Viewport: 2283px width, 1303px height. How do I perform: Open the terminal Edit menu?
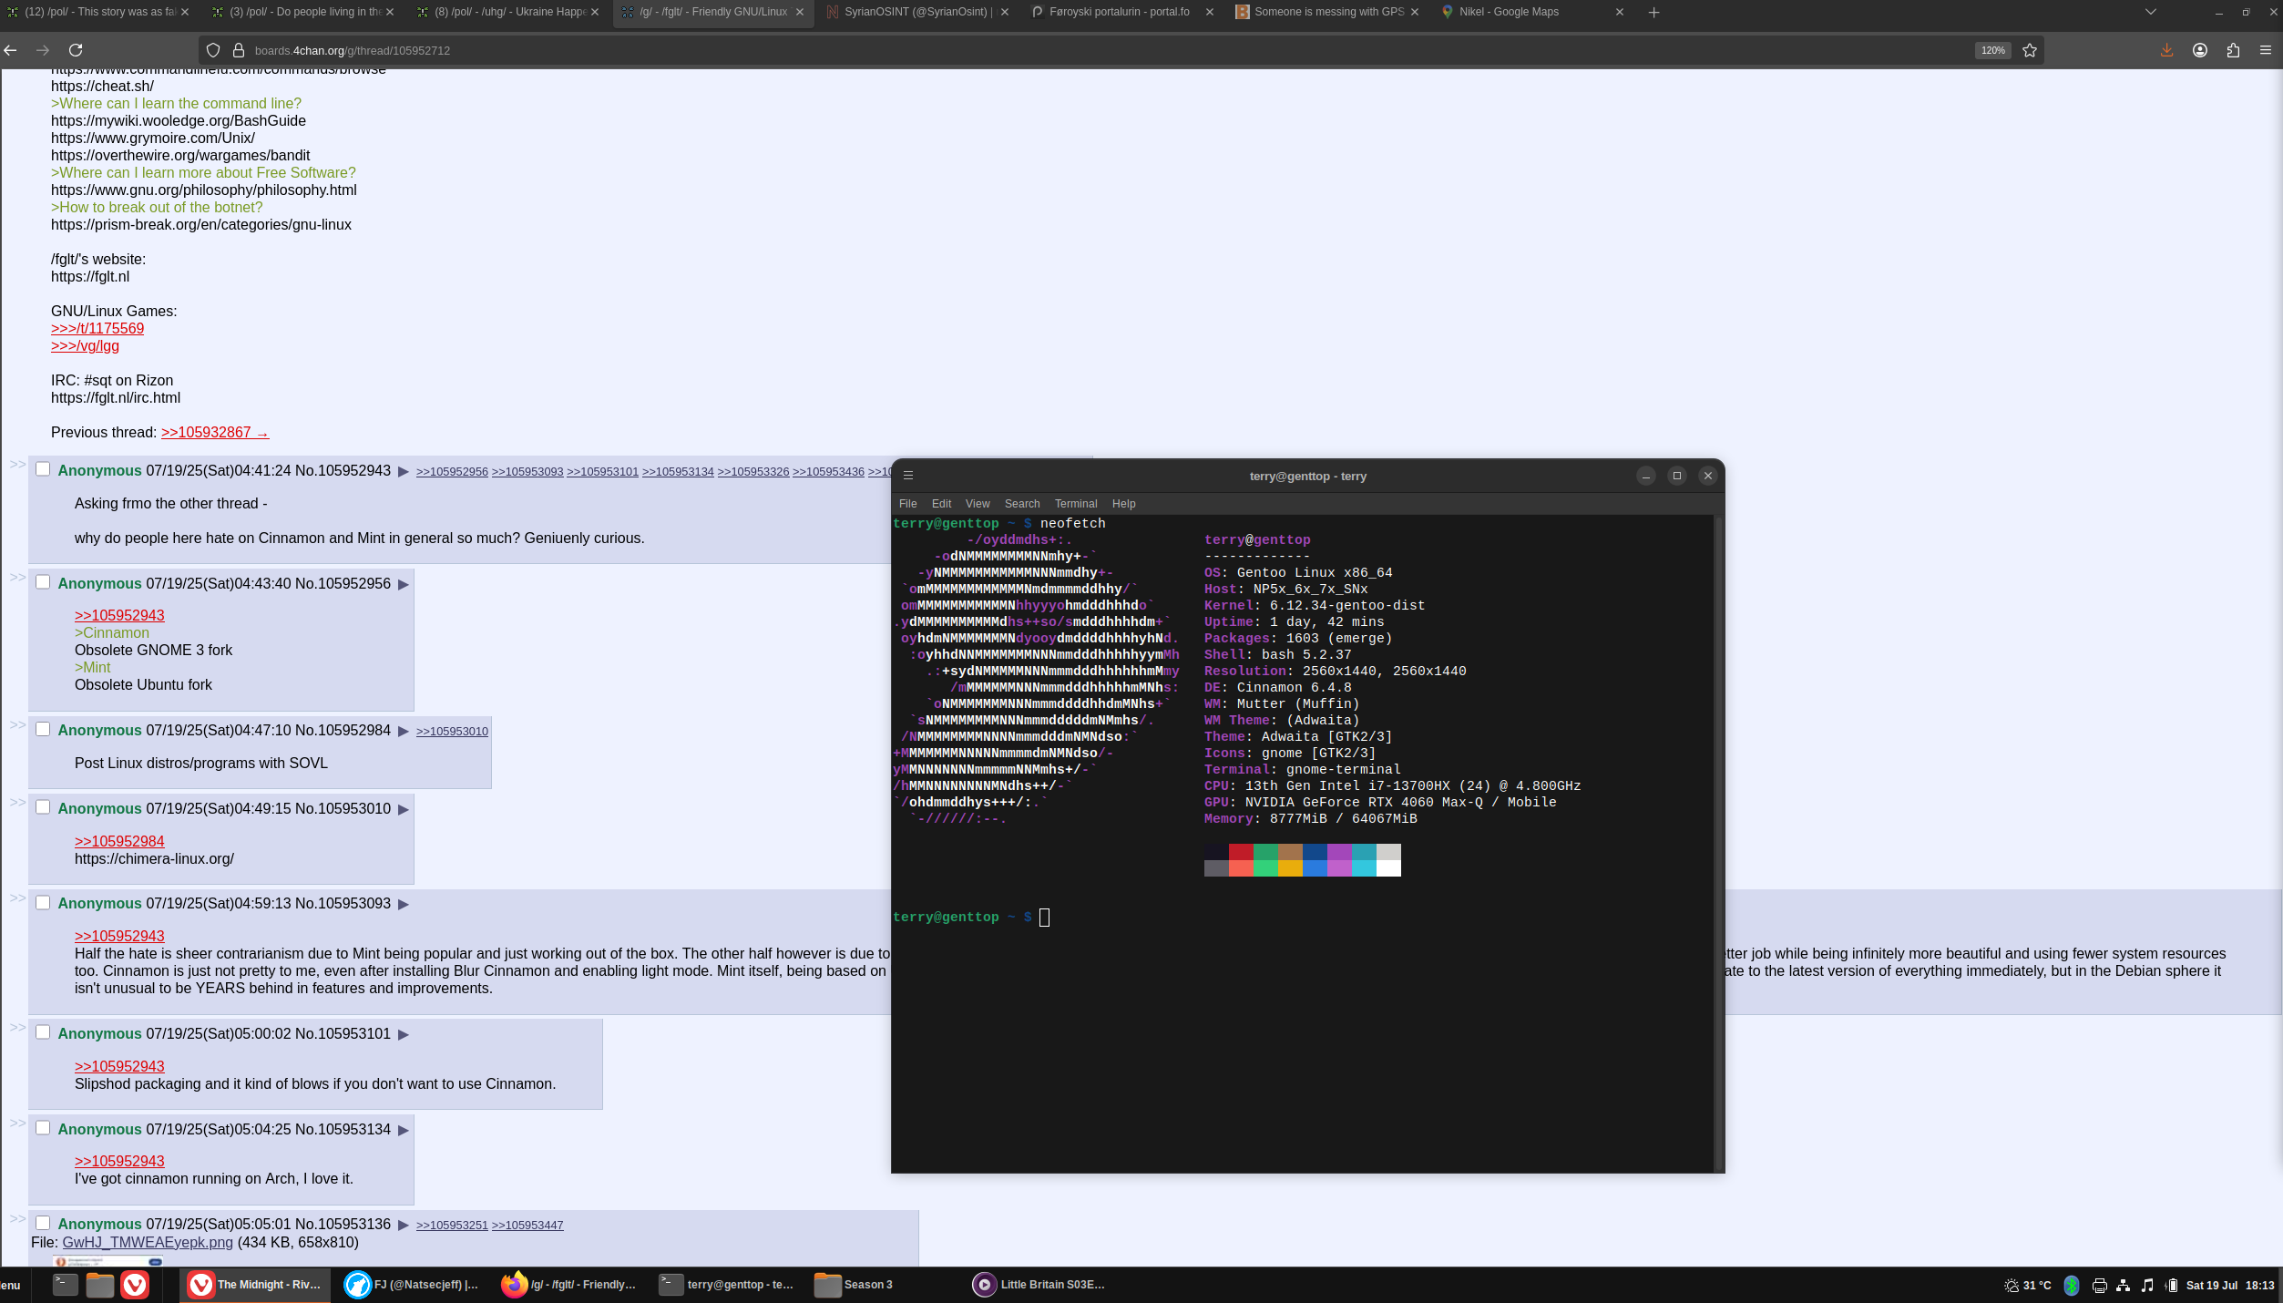pos(941,504)
